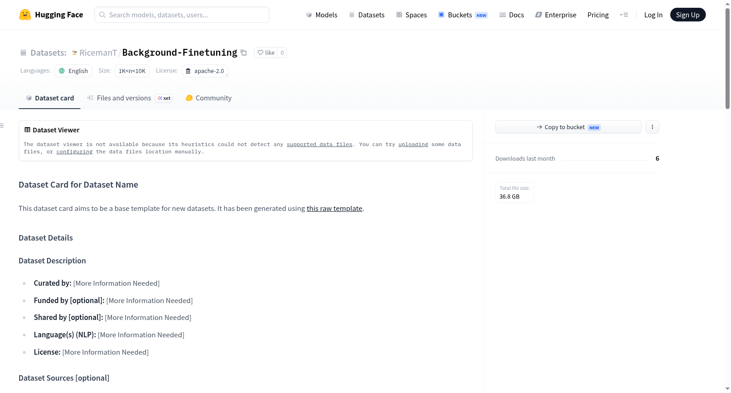Like the dataset with the heart button

coord(266,52)
